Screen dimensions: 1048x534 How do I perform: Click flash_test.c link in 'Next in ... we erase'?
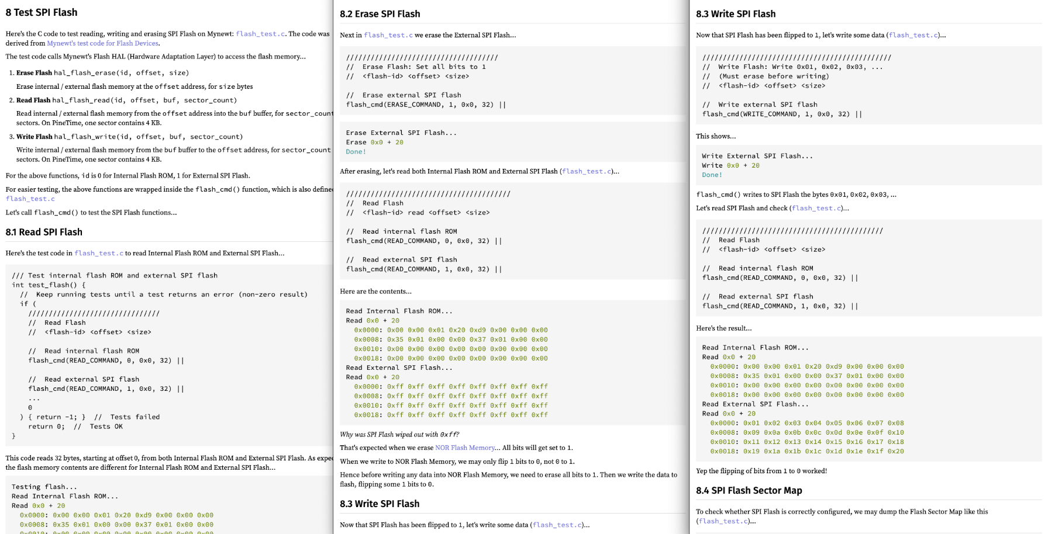(388, 35)
